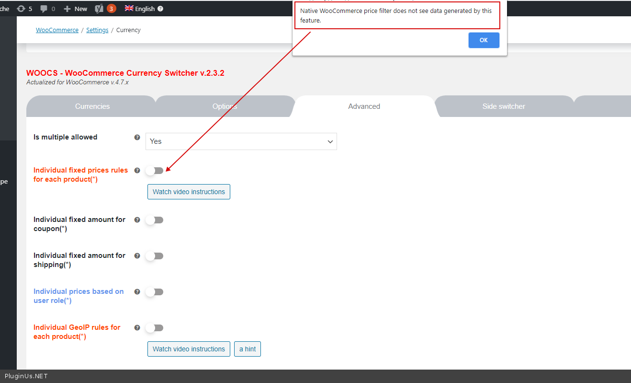The width and height of the screenshot is (631, 383).
Task: Switch to the Side switcher tab
Action: click(504, 106)
